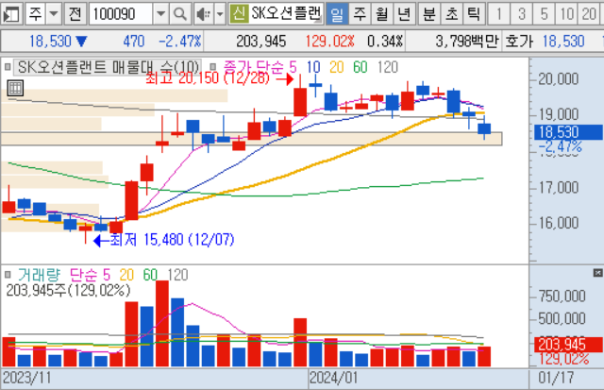Viewport: 604px width, 390px height.
Task: Select the 20 period button
Action: (x=589, y=14)
